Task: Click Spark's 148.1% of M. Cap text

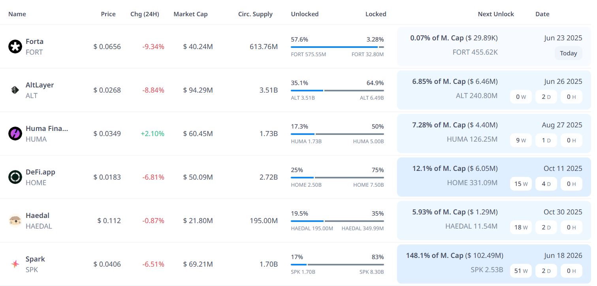Action: click(435, 256)
